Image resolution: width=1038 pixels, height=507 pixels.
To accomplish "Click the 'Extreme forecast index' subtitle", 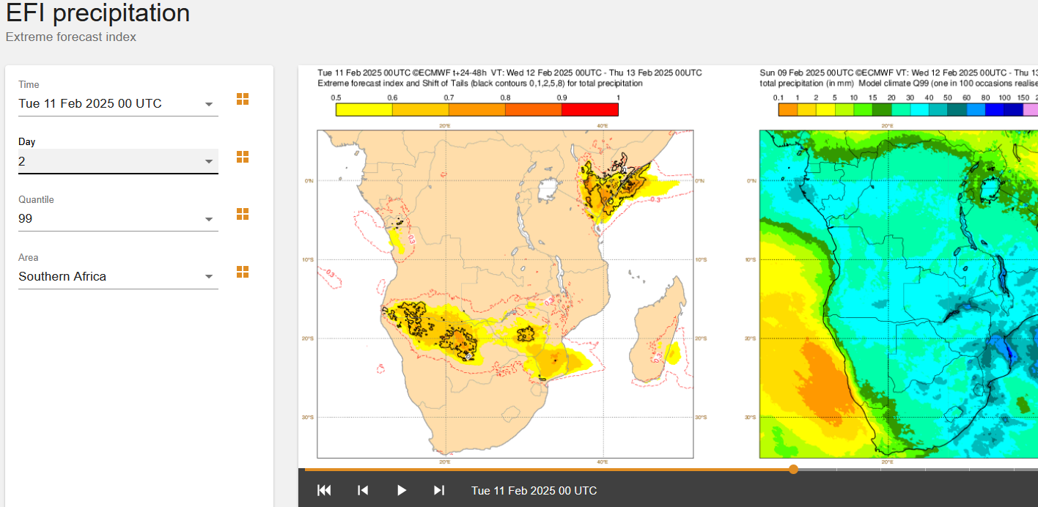I will coord(71,37).
